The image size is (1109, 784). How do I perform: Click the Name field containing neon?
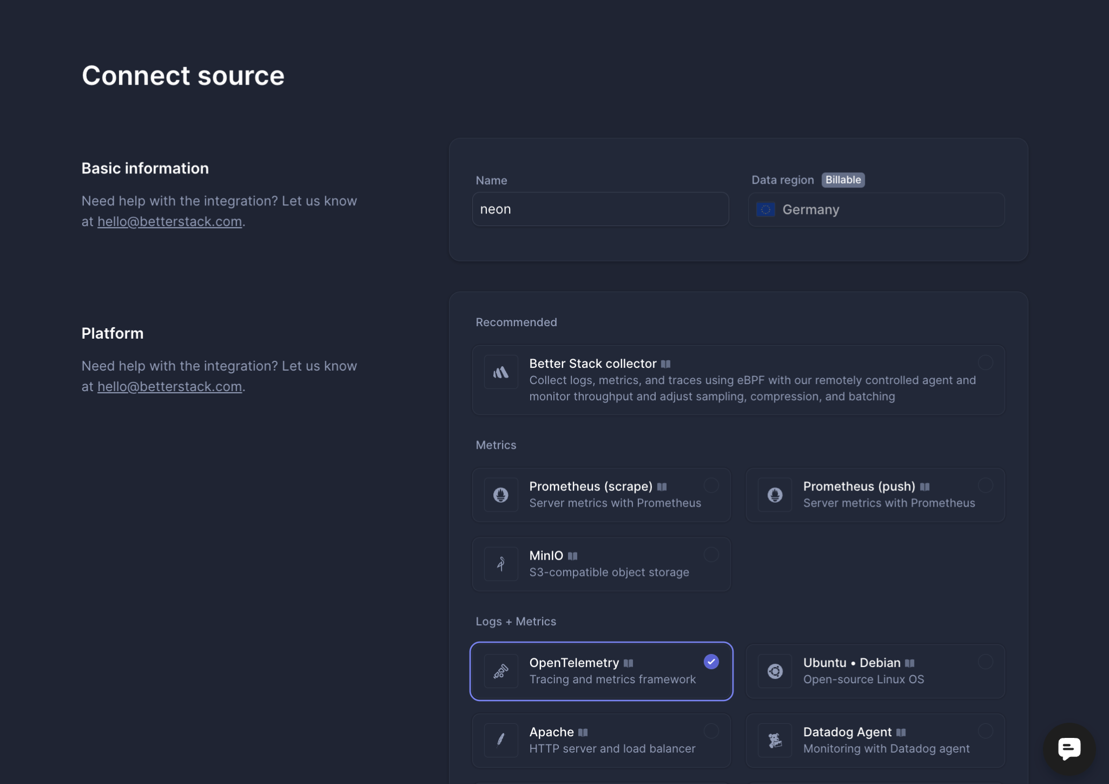[600, 209]
